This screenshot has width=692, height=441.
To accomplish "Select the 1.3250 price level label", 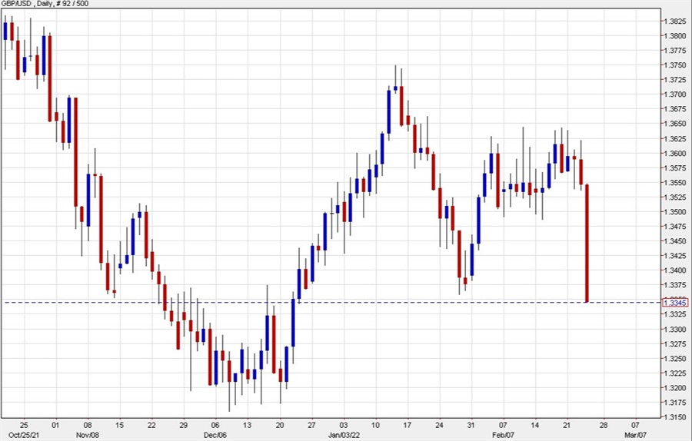I will 675,359.
